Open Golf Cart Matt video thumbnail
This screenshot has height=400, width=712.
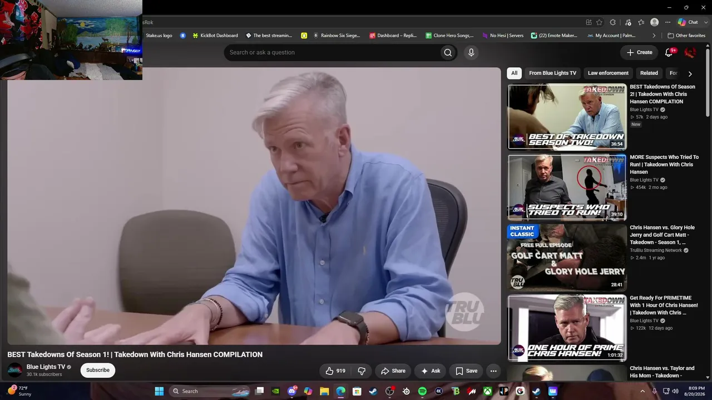(567, 257)
